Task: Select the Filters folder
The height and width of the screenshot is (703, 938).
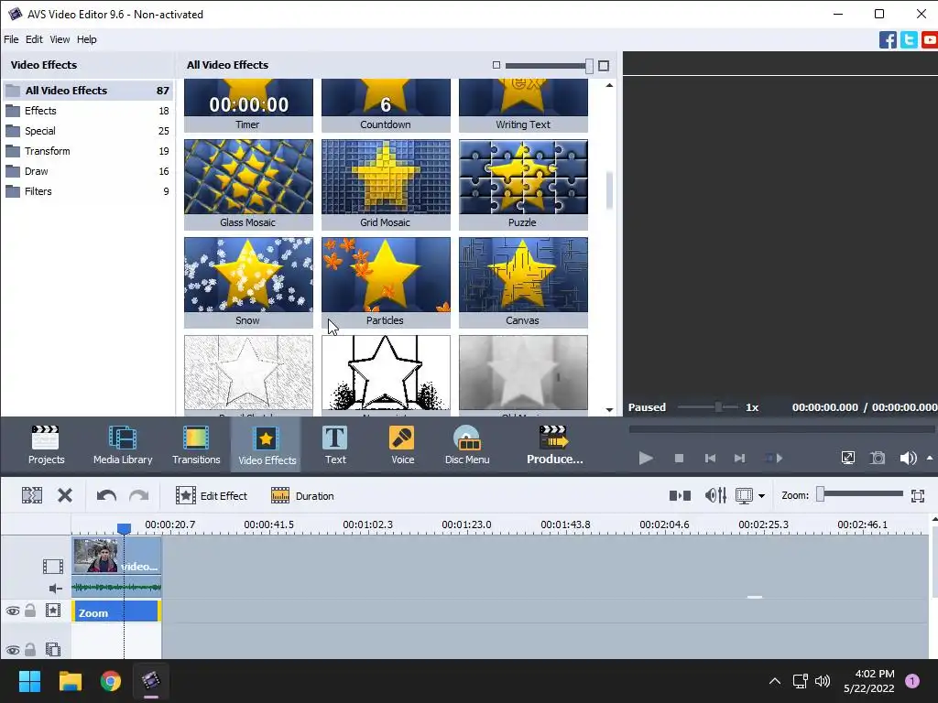Action: pyautogui.click(x=88, y=191)
